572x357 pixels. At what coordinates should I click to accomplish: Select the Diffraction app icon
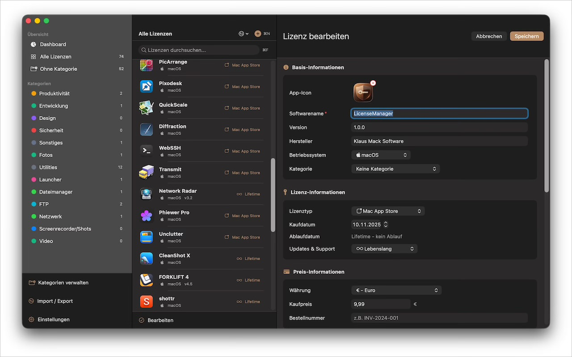147,129
